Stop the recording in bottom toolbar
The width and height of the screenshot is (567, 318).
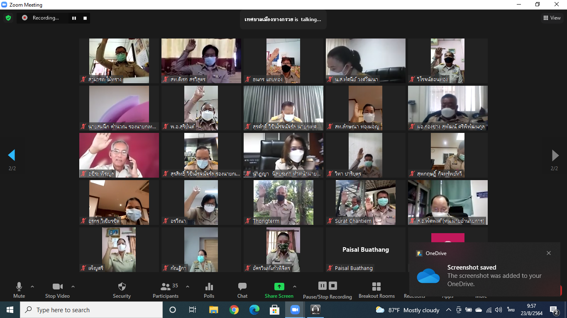coord(333,286)
